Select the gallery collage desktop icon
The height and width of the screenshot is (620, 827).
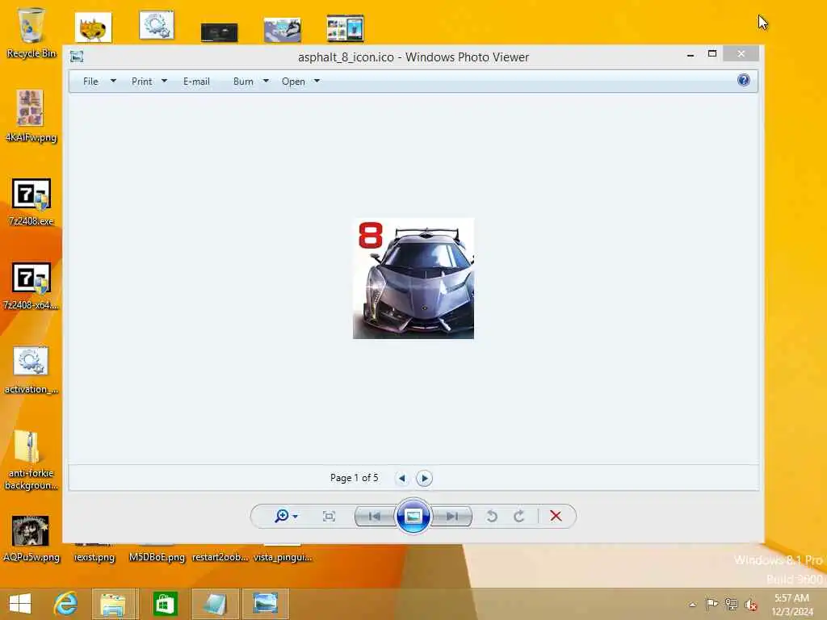coord(346,28)
